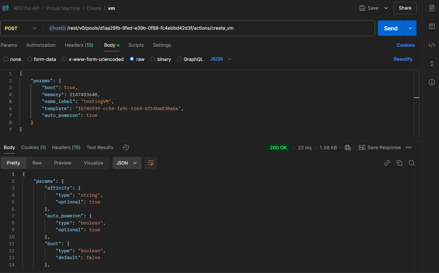Click the Share button

[x=405, y=8]
